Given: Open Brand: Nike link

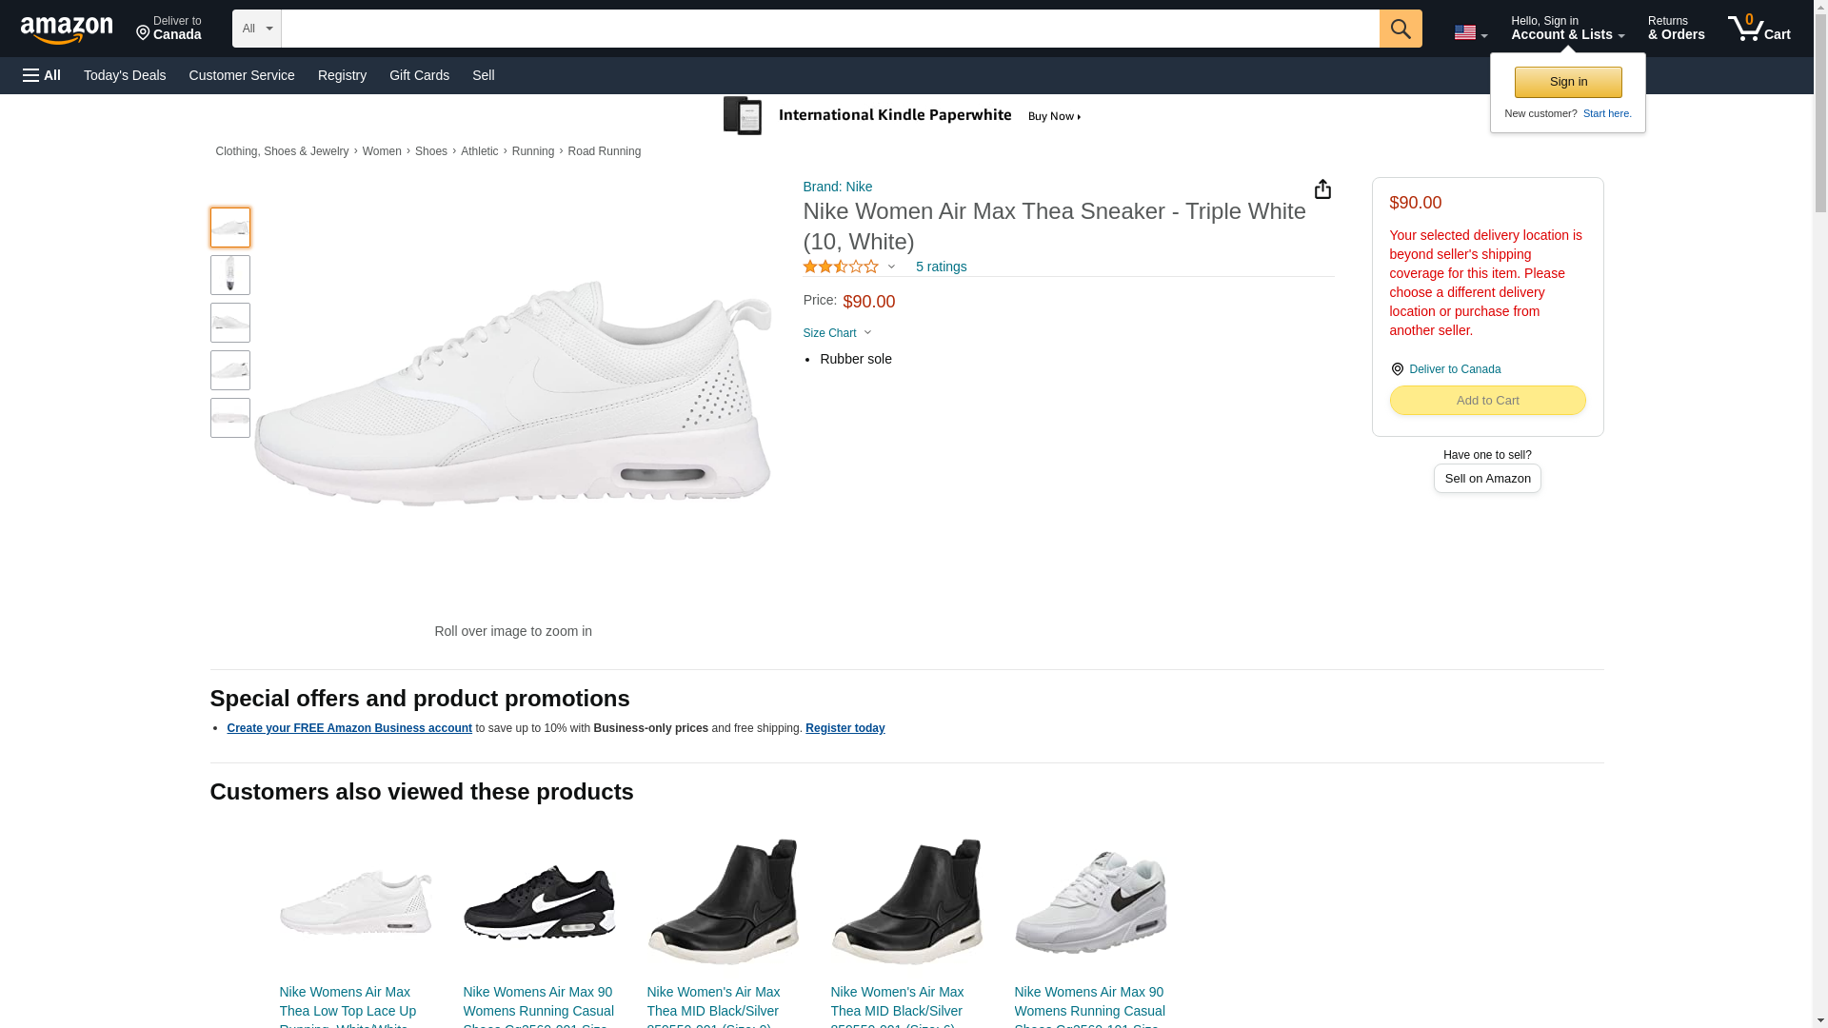Looking at the screenshot, I should click(x=837, y=187).
